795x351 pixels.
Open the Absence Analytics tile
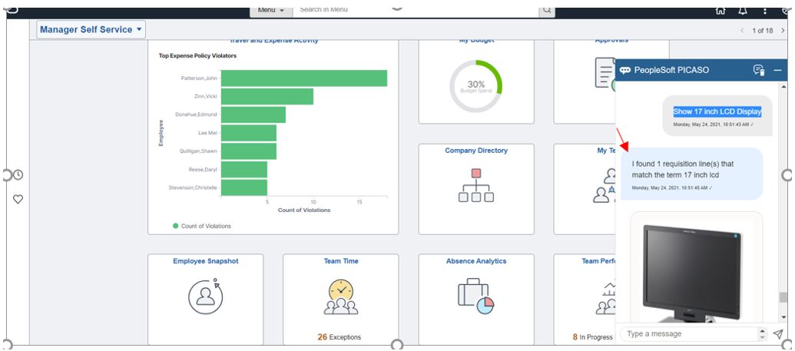point(476,300)
